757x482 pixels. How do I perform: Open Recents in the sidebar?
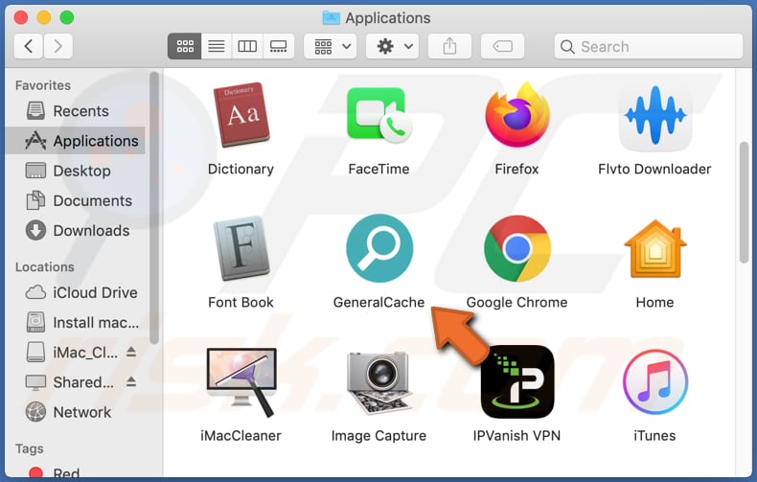(x=76, y=111)
